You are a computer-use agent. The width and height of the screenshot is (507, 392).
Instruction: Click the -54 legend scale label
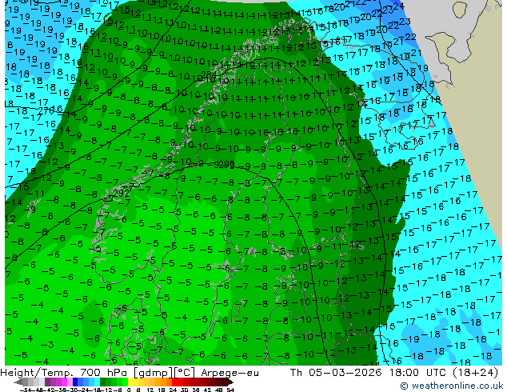(x=26, y=390)
